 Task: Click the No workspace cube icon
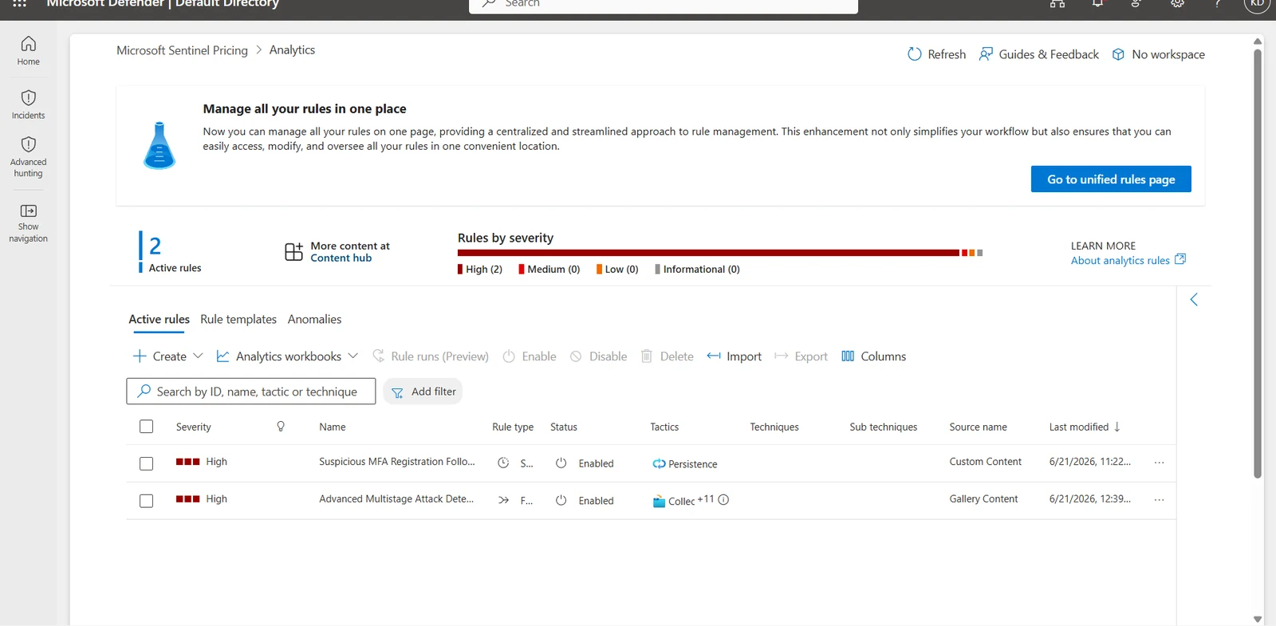click(1118, 54)
